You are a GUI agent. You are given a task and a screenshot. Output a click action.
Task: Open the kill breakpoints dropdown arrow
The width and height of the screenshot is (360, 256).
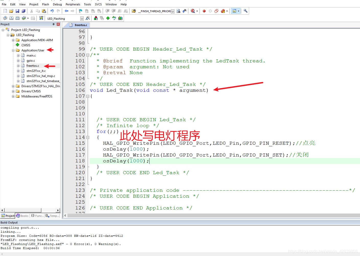coord(227,11)
